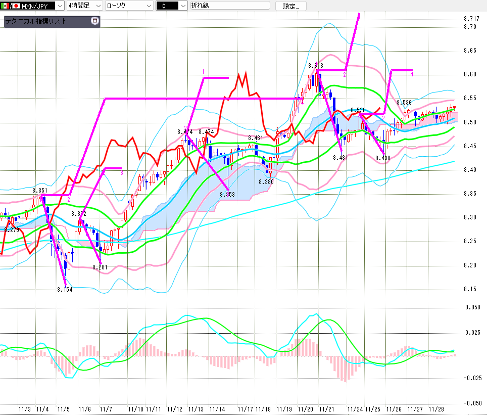Click the 8.353 price label on chart

[228, 194]
